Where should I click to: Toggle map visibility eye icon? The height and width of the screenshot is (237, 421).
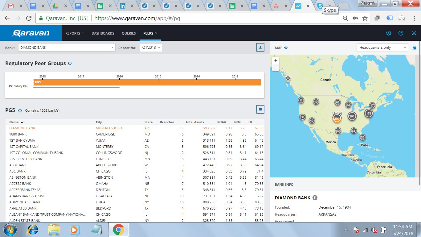[286, 48]
